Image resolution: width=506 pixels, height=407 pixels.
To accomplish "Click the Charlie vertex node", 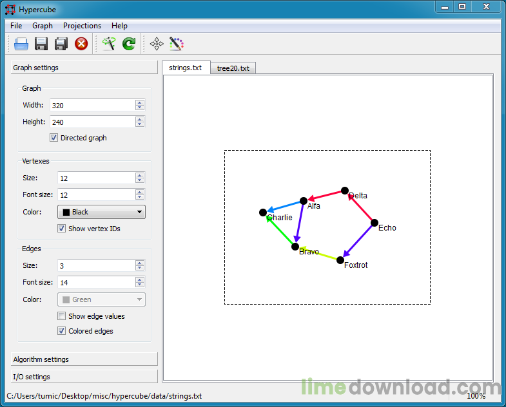I will pos(263,213).
